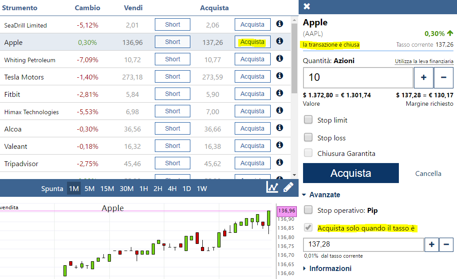Image resolution: width=457 pixels, height=279 pixels.
Task: Select the 1W chart timeframe
Action: tap(202, 189)
